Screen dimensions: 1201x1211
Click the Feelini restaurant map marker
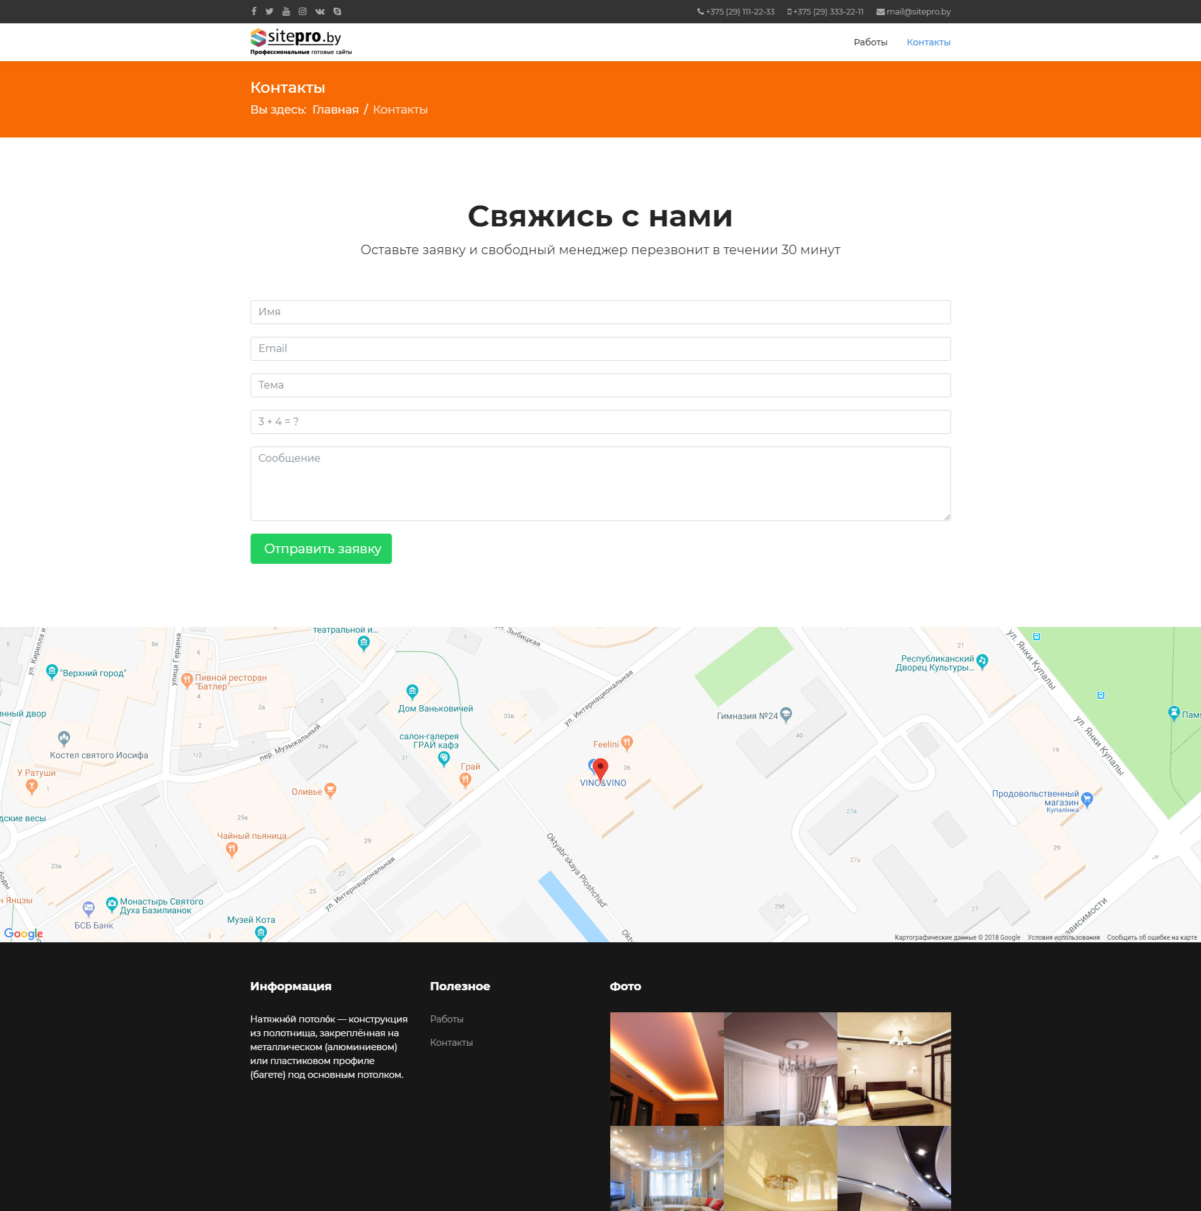pyautogui.click(x=627, y=742)
